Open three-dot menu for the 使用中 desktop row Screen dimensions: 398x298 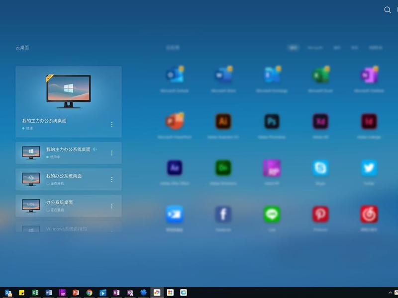111,153
